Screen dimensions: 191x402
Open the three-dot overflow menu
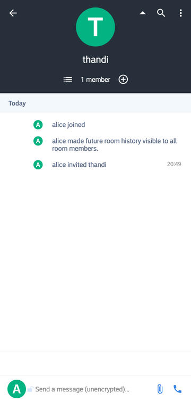[181, 13]
